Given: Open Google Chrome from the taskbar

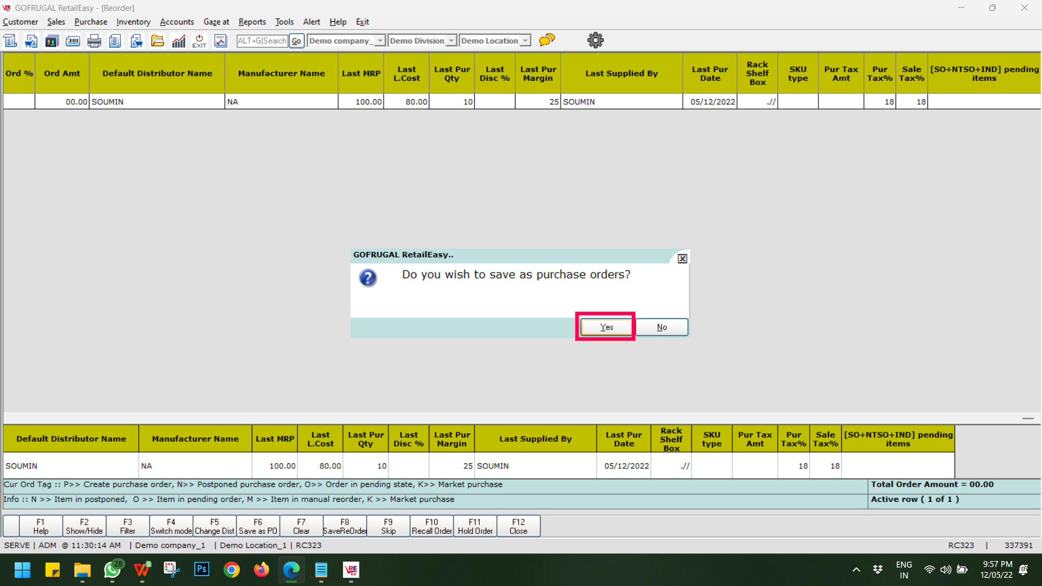Looking at the screenshot, I should (232, 570).
